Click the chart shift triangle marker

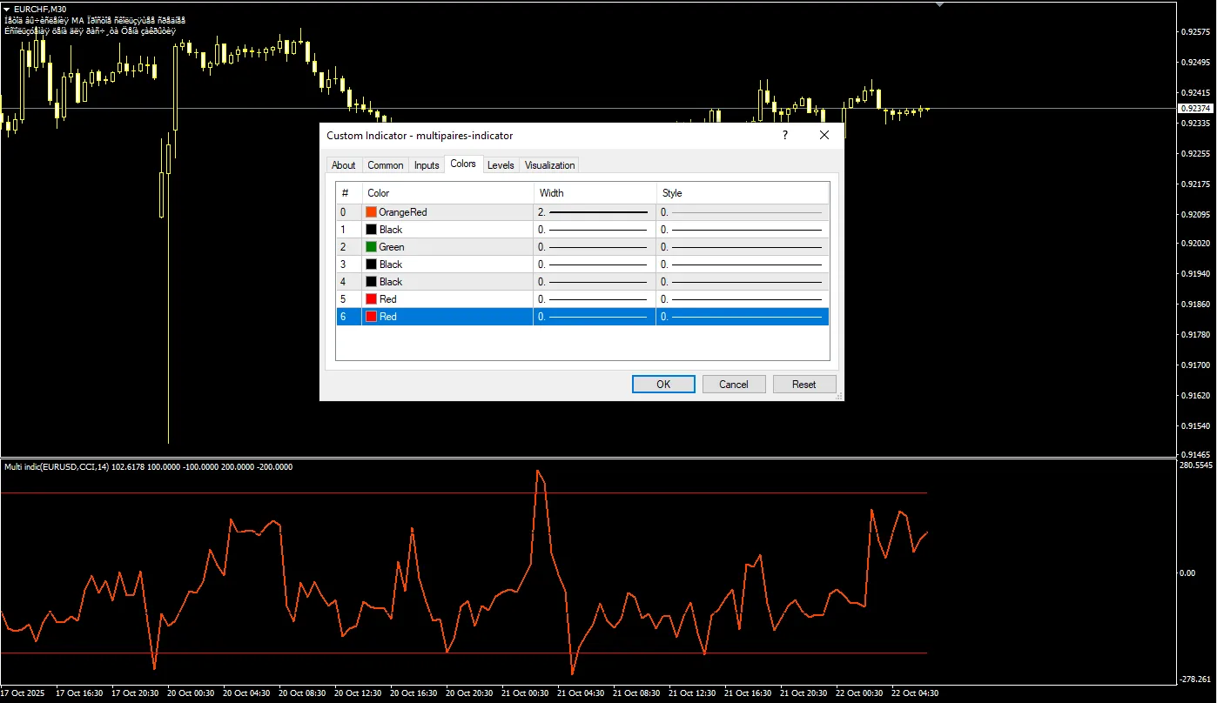[939, 5]
